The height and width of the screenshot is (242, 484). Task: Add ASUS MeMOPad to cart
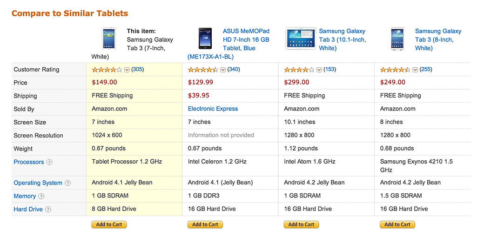tap(205, 224)
